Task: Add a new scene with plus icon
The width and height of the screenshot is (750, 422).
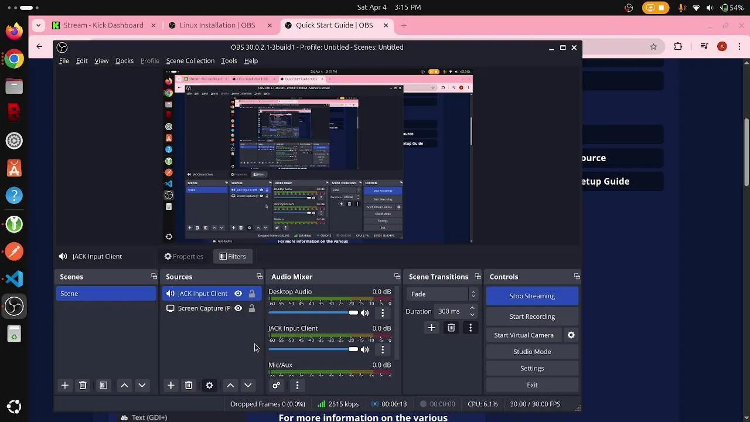Action: point(65,385)
